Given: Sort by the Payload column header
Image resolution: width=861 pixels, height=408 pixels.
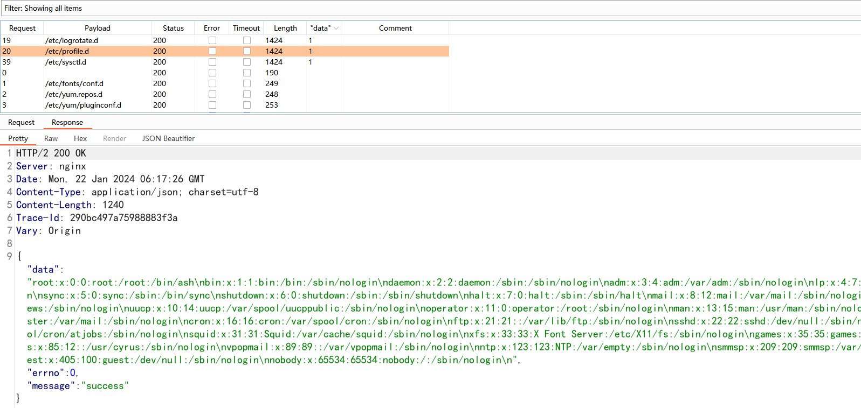Looking at the screenshot, I should tap(98, 28).
